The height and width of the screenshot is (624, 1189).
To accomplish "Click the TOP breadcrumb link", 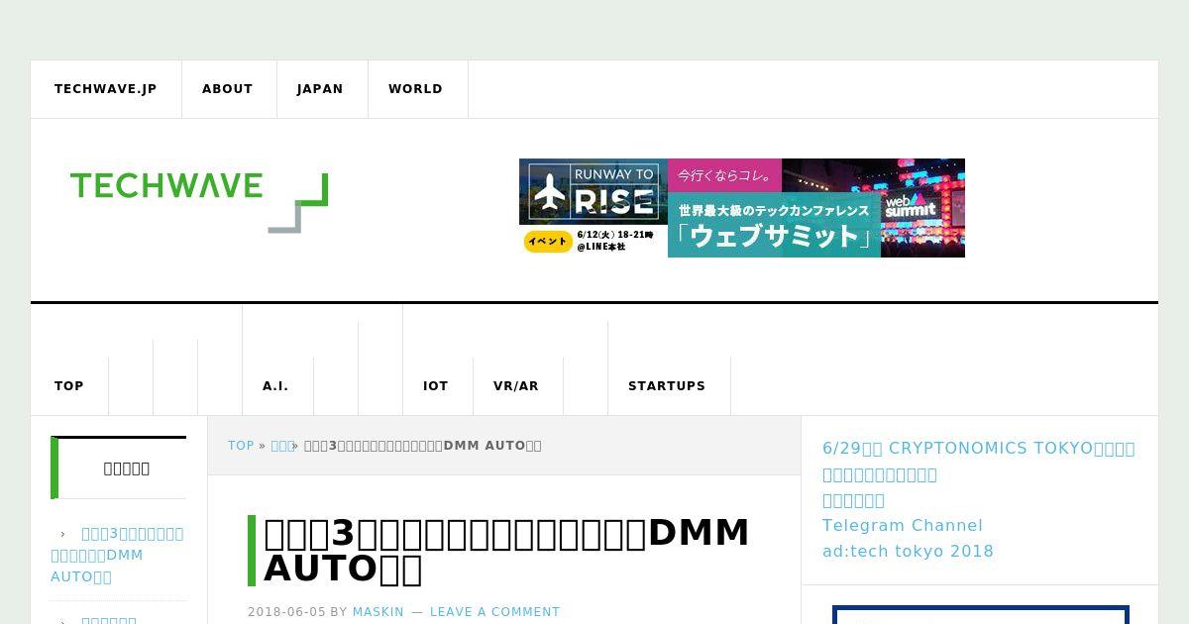I will [241, 446].
